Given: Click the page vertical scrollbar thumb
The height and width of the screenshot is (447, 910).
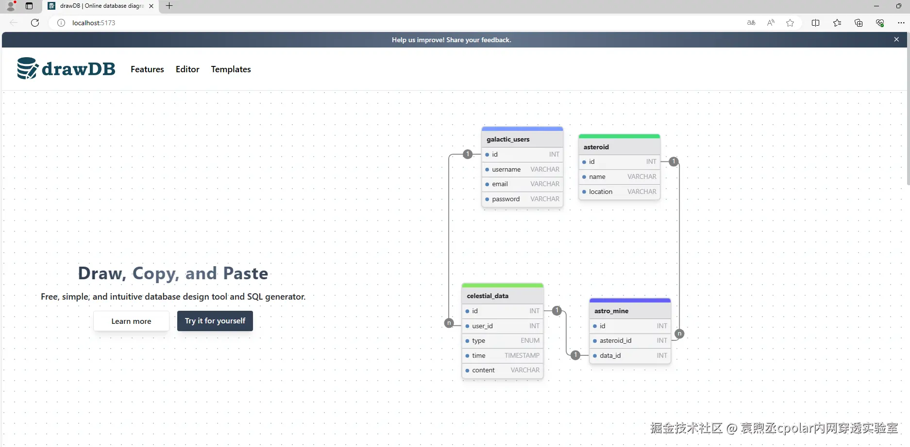Looking at the screenshot, I should (x=908, y=109).
